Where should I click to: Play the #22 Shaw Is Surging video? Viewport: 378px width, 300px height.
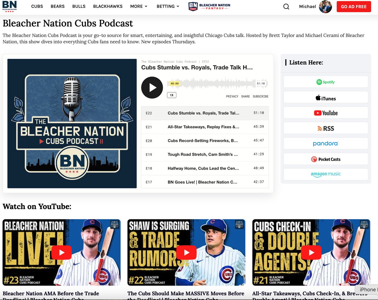[x=186, y=252]
